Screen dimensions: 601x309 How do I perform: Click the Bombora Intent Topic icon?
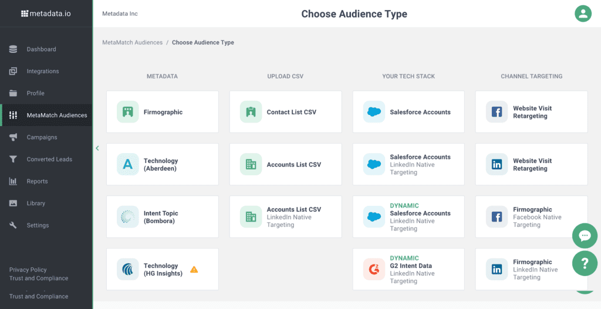click(127, 217)
